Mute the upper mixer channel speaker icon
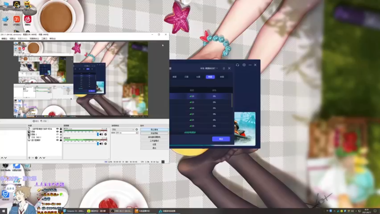The image size is (380, 214). coord(101,135)
